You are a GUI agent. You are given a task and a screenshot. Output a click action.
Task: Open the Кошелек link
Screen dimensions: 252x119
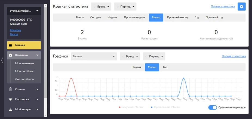click(16, 30)
